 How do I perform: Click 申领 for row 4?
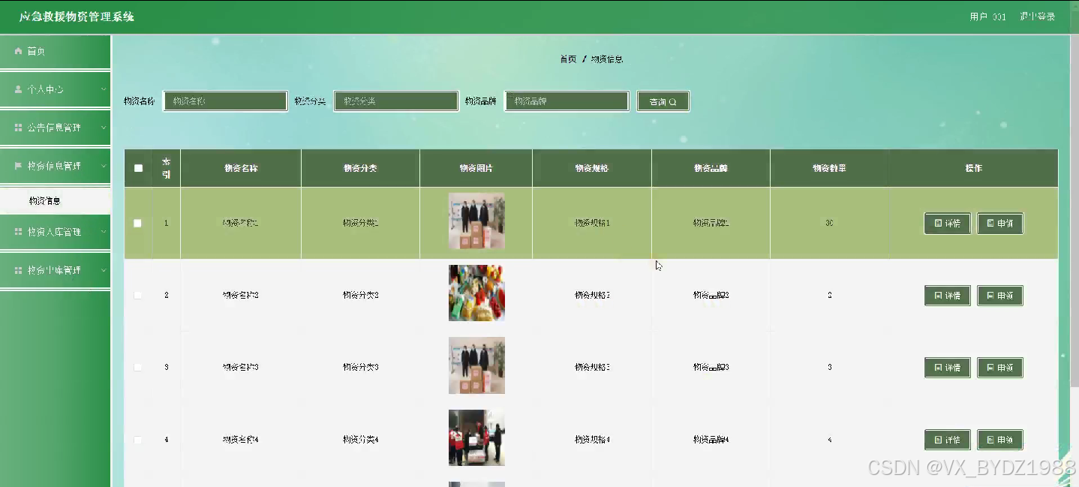(1000, 440)
